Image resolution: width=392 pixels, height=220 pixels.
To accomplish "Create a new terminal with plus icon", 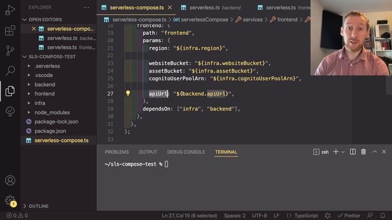I will [x=336, y=152].
